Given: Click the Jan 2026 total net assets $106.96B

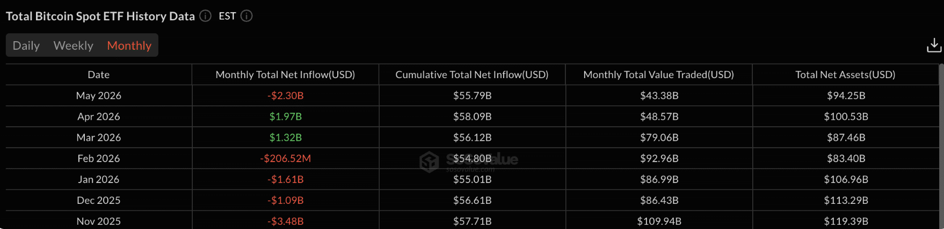Looking at the screenshot, I should pos(846,179).
